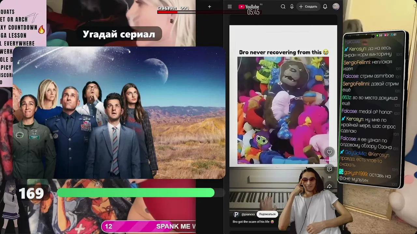Screen dimensions: 417x234
Task: Open the Short's comments icon
Action: coord(329,169)
